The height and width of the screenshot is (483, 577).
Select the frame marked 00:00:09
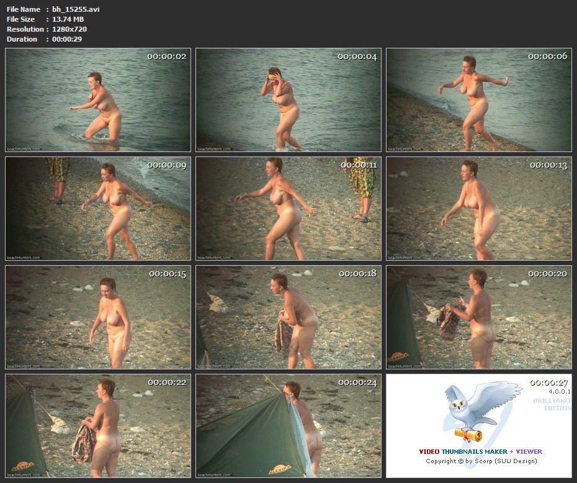[98, 209]
